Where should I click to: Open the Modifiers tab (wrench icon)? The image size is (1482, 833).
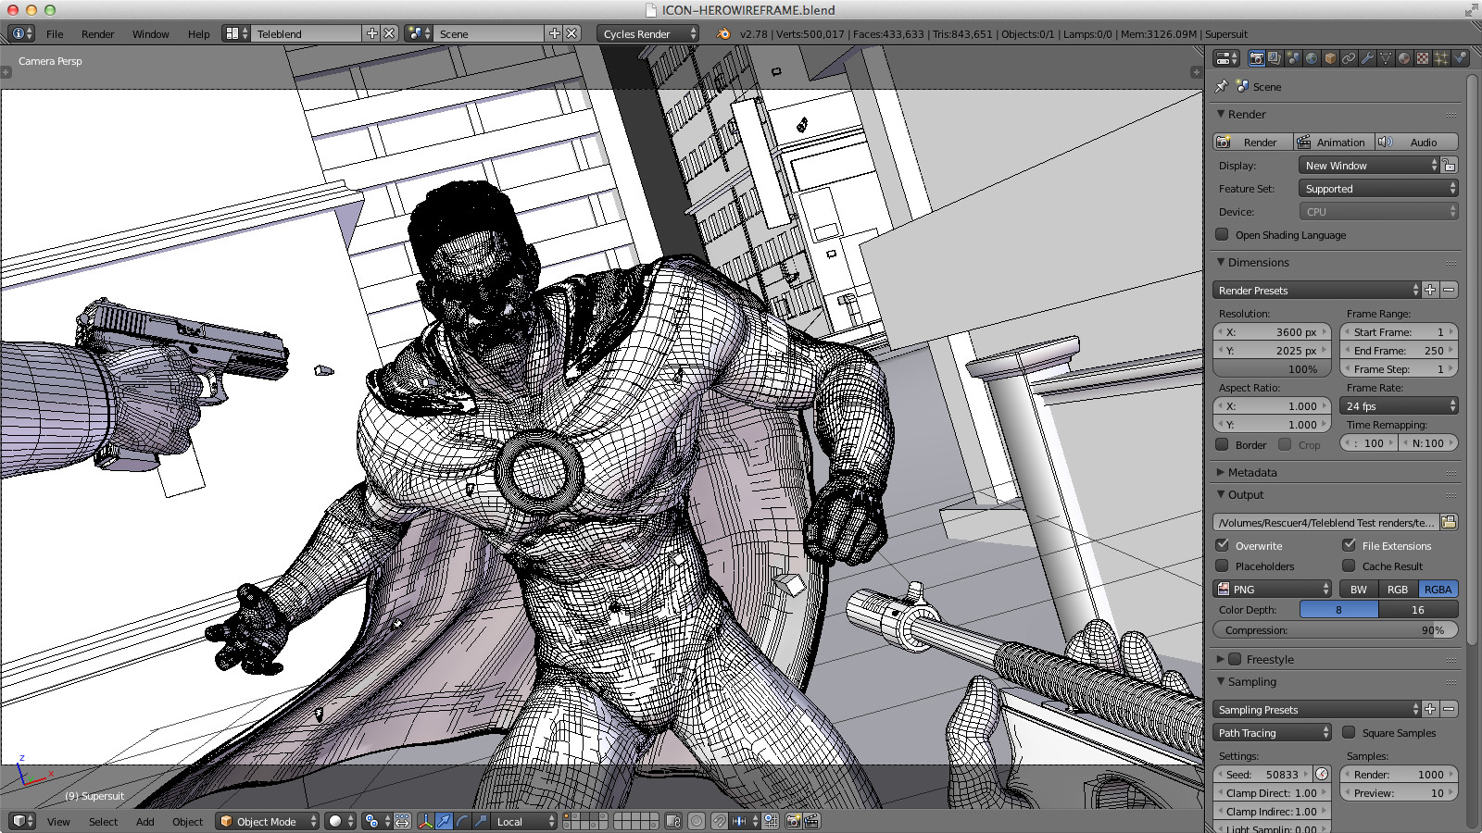coord(1367,58)
